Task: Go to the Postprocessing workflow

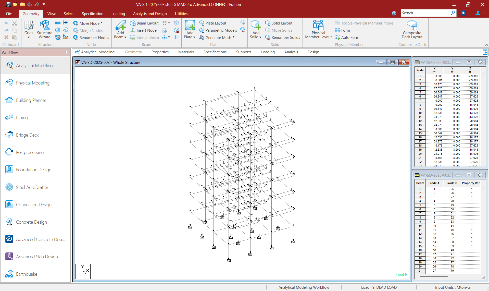Action: [x=35, y=152]
